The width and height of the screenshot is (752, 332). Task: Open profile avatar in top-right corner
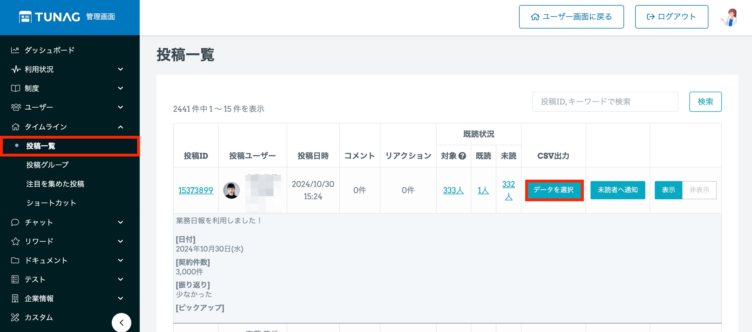[729, 17]
